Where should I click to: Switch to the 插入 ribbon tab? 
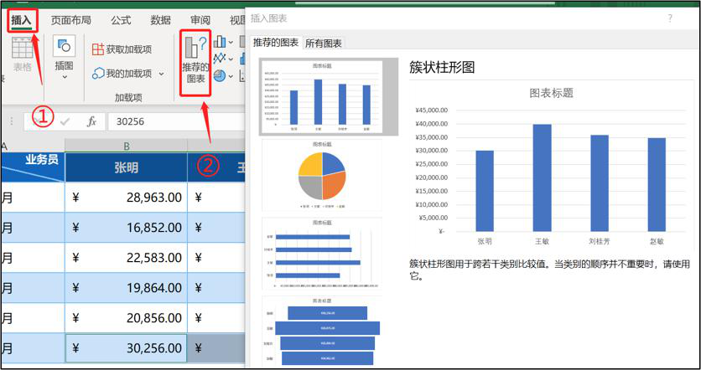tap(22, 20)
